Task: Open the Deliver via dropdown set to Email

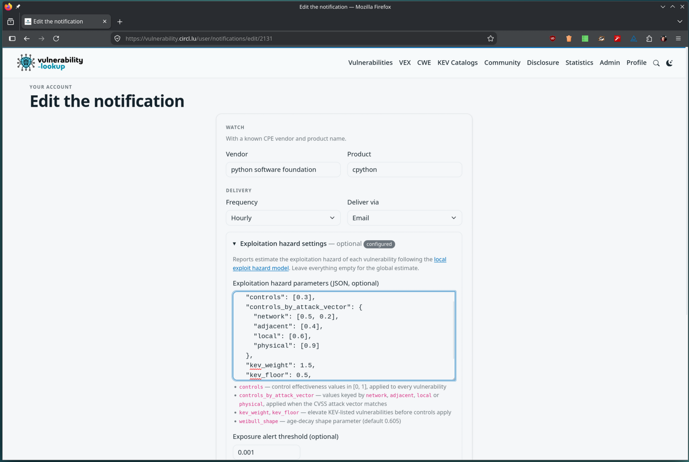Action: click(x=405, y=218)
